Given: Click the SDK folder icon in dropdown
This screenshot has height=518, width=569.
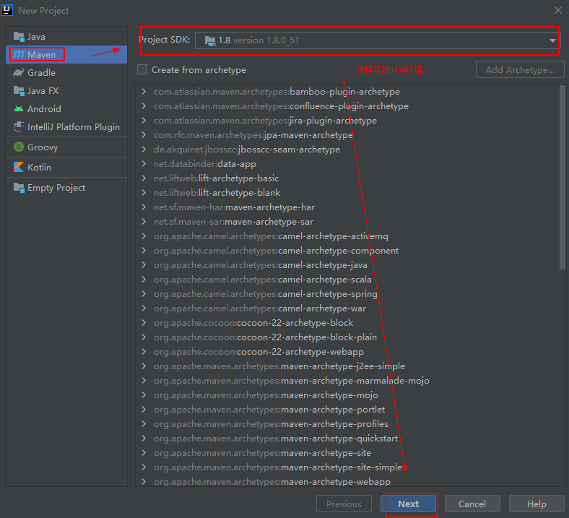Looking at the screenshot, I should (x=209, y=40).
